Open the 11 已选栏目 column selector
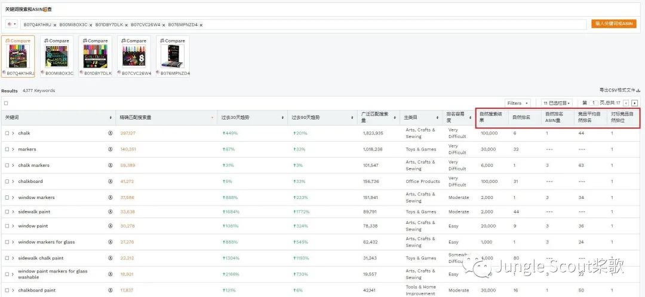 click(x=557, y=103)
